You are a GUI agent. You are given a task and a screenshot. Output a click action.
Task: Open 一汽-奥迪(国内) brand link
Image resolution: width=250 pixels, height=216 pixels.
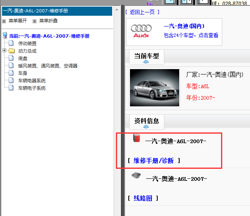184,26
